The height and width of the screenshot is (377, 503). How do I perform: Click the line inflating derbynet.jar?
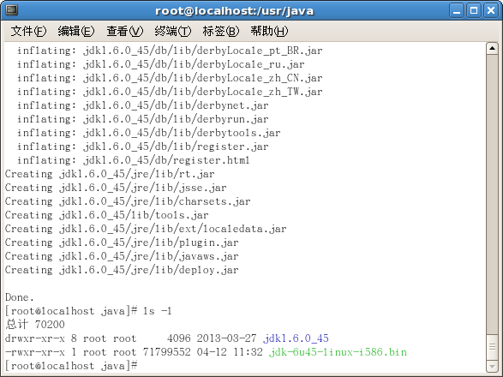tap(143, 105)
